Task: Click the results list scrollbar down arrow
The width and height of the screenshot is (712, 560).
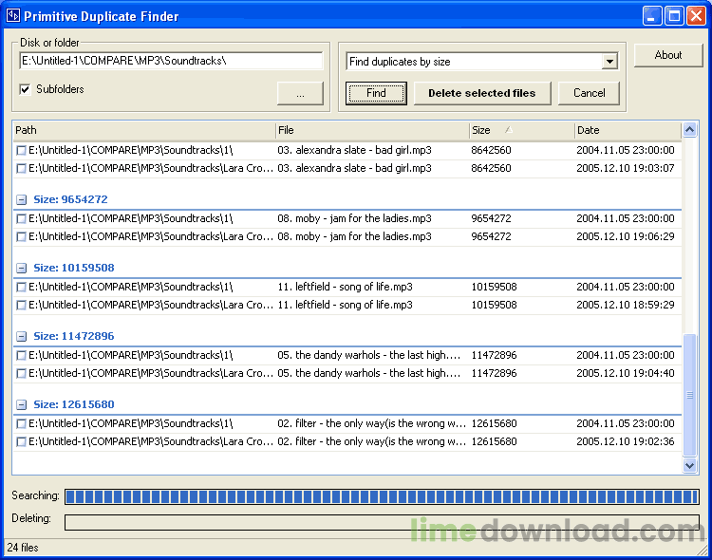Action: click(x=690, y=465)
